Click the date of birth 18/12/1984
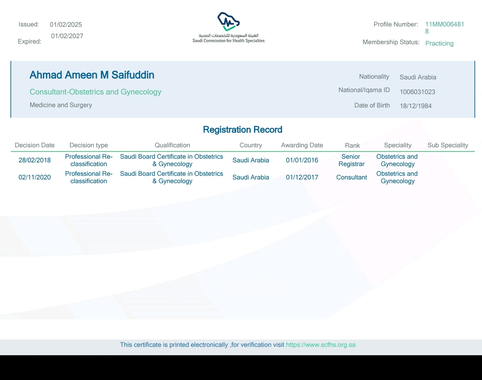482x380 pixels. 415,106
